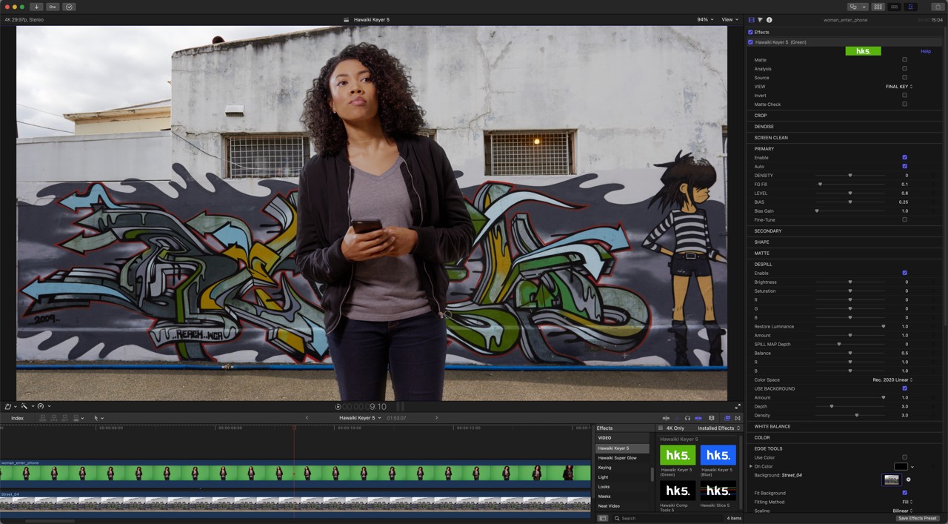The image size is (948, 524).
Task: Toggle the headphones solo icon
Action: (x=687, y=418)
